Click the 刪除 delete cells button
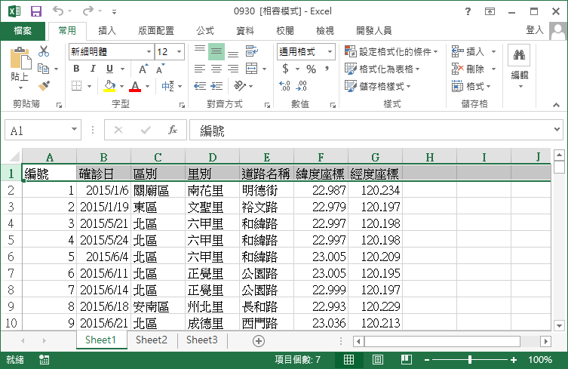 (x=469, y=69)
